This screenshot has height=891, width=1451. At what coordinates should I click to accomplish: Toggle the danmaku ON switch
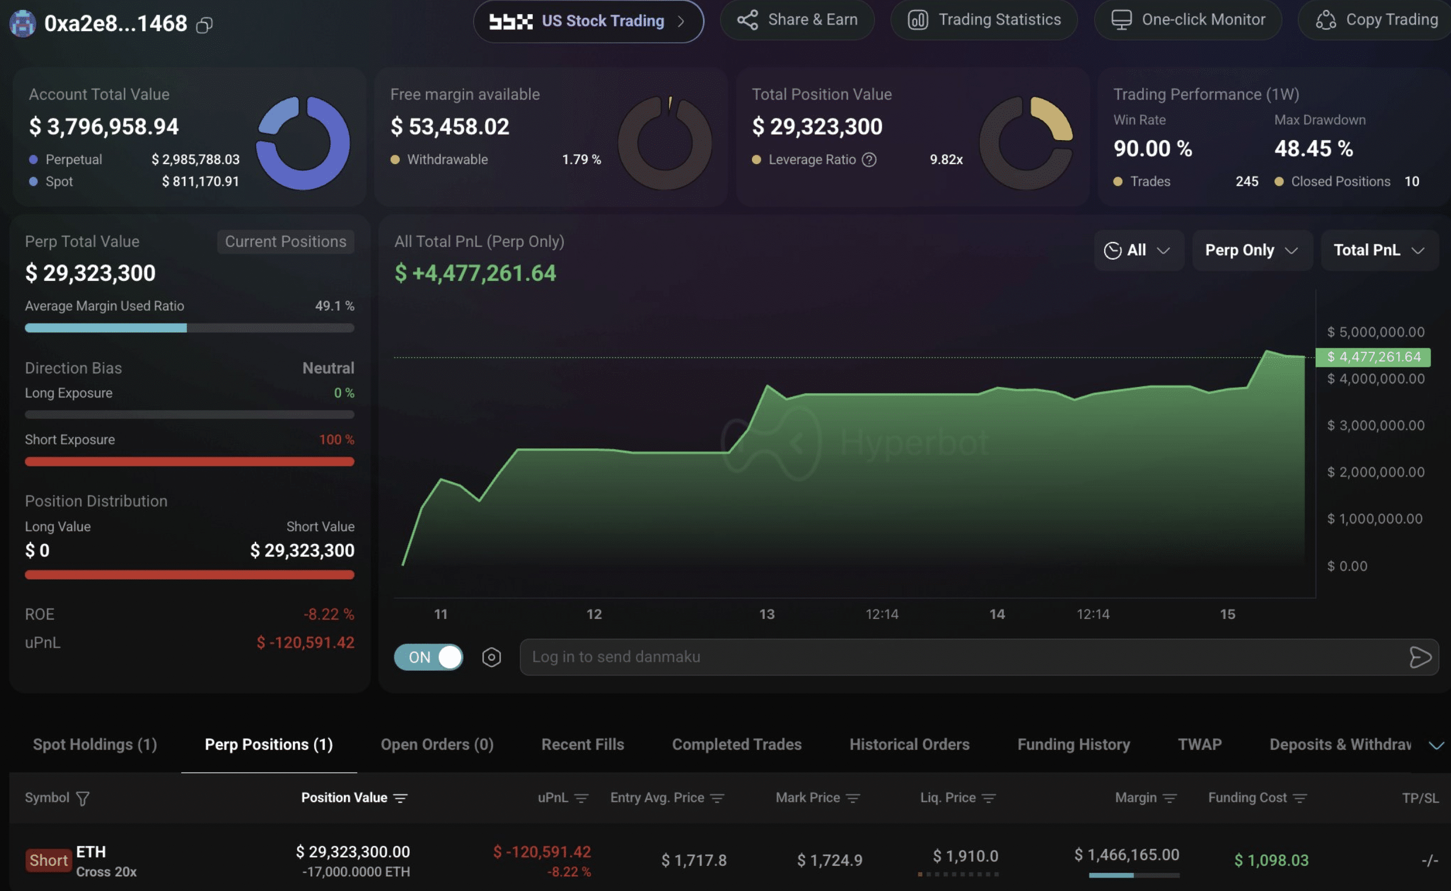tap(428, 657)
